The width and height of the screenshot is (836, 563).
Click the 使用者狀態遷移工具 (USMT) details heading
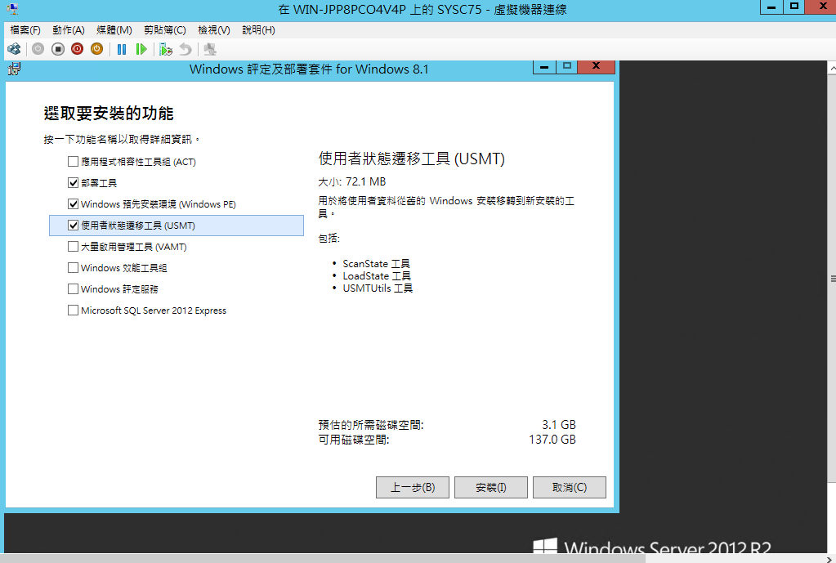(x=412, y=159)
